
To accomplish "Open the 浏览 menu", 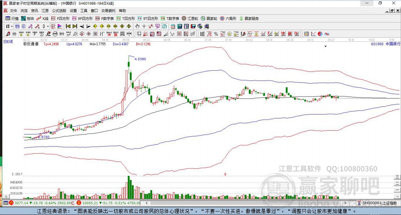I will click(x=24, y=11).
